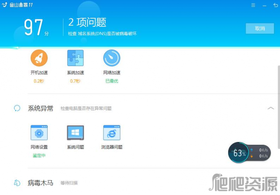
Task: Click the 检查电脑是否存在异常问题 description
Action: coord(86,108)
